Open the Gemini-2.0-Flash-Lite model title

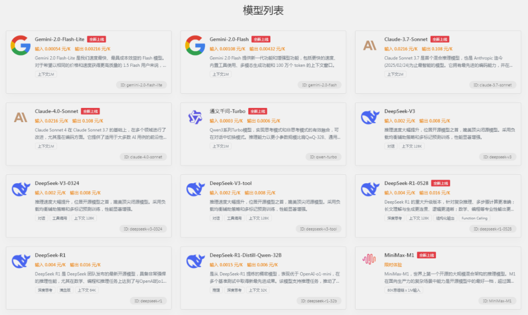60,40
